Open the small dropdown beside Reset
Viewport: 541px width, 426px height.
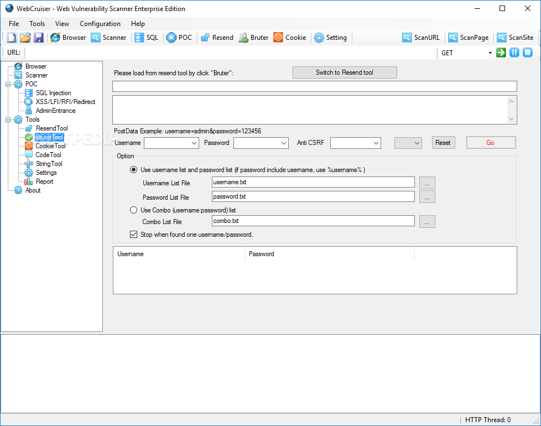408,143
